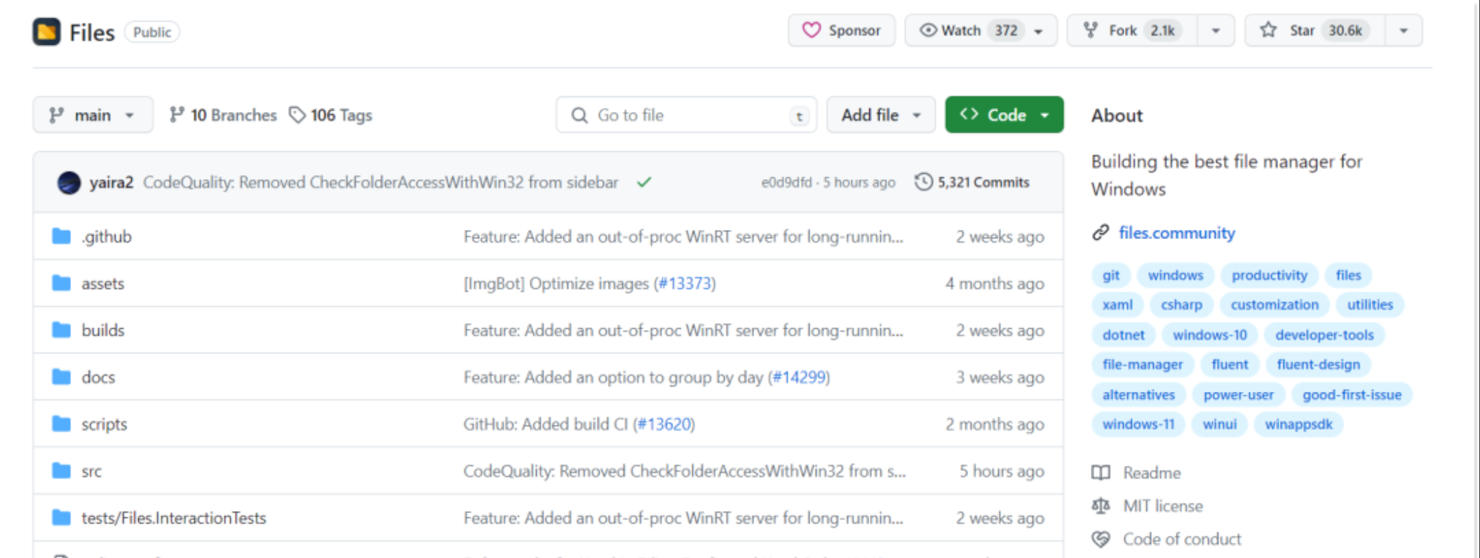Image resolution: width=1480 pixels, height=558 pixels.
Task: Click yaira2's avatar in the commit bar
Action: click(x=69, y=183)
